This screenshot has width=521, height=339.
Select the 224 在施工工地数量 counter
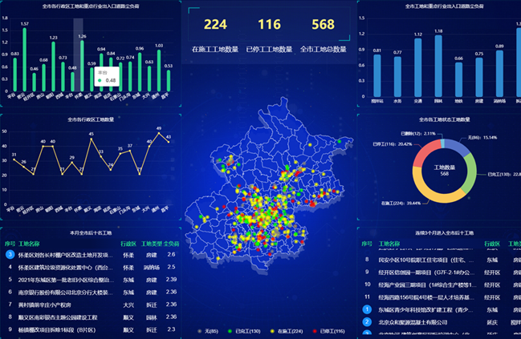[215, 25]
